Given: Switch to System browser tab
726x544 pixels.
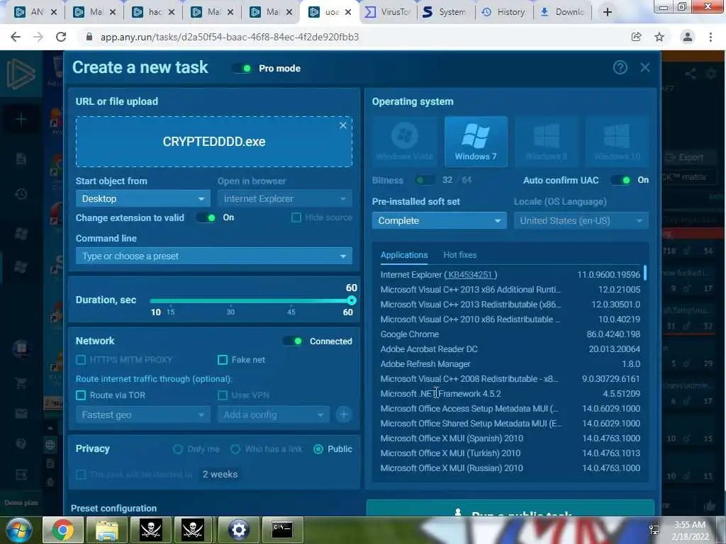Looking at the screenshot, I should (x=446, y=12).
